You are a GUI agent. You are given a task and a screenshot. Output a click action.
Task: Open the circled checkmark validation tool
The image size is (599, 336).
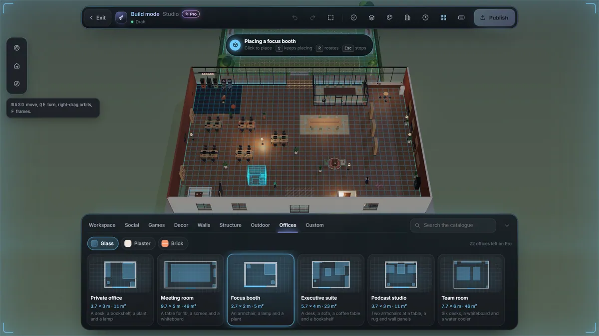click(x=353, y=17)
